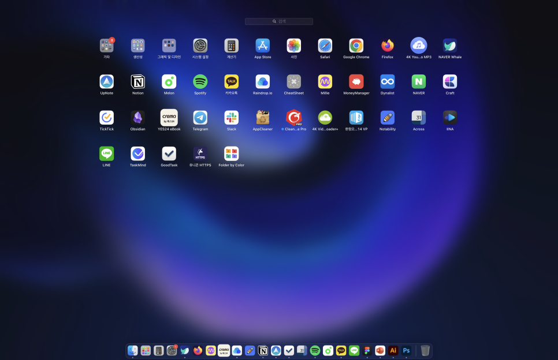This screenshot has height=360, width=558.
Task: Open 4K Video Downloader+ app
Action: click(x=325, y=118)
